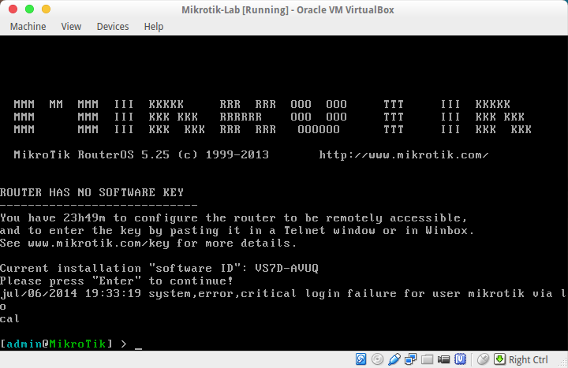
Task: Click the login failure log timestamp 19:33:19
Action: [x=113, y=293]
